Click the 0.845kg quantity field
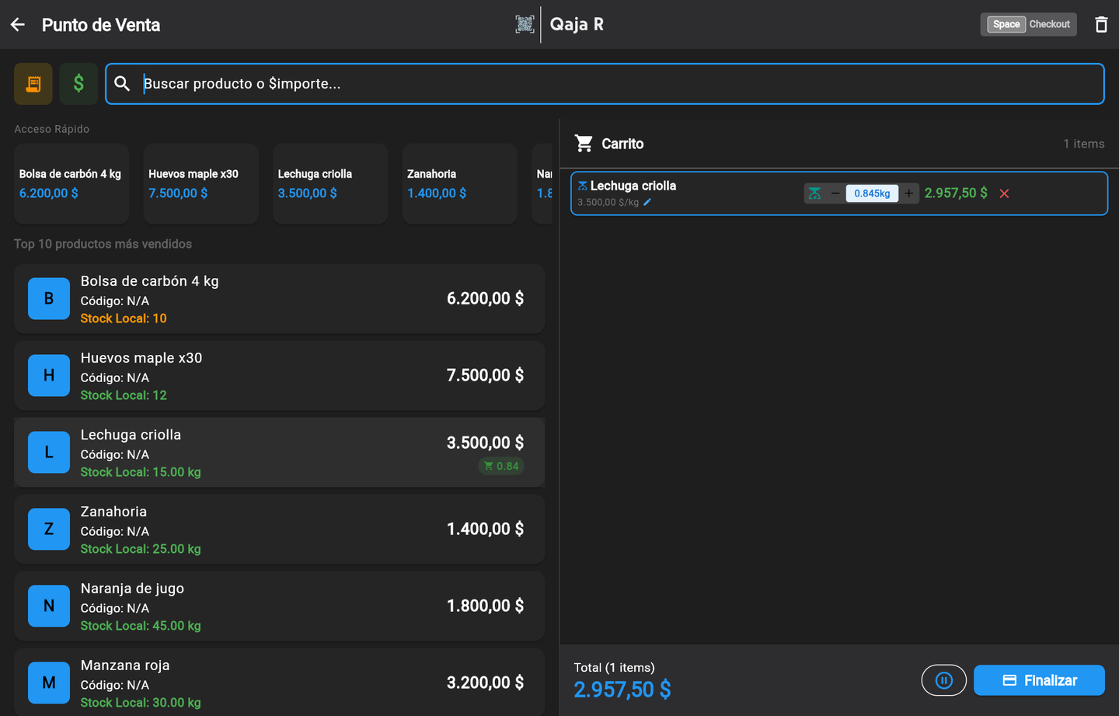This screenshot has width=1119, height=716. (872, 193)
